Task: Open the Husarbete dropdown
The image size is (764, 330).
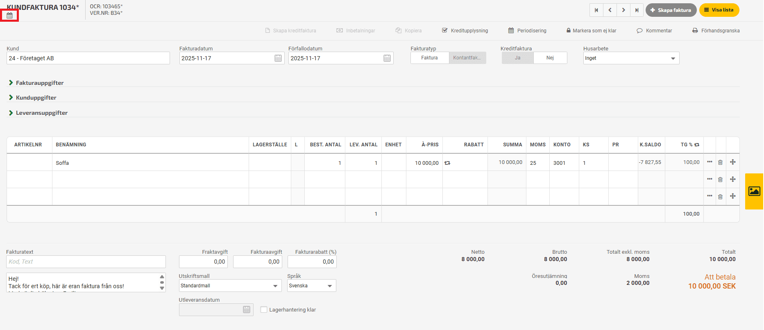Action: 631,58
